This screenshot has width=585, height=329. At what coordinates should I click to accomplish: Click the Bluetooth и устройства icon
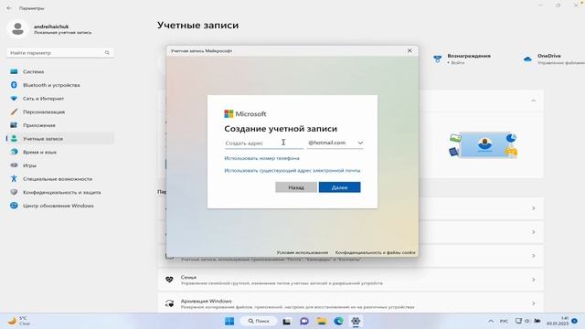coord(14,85)
